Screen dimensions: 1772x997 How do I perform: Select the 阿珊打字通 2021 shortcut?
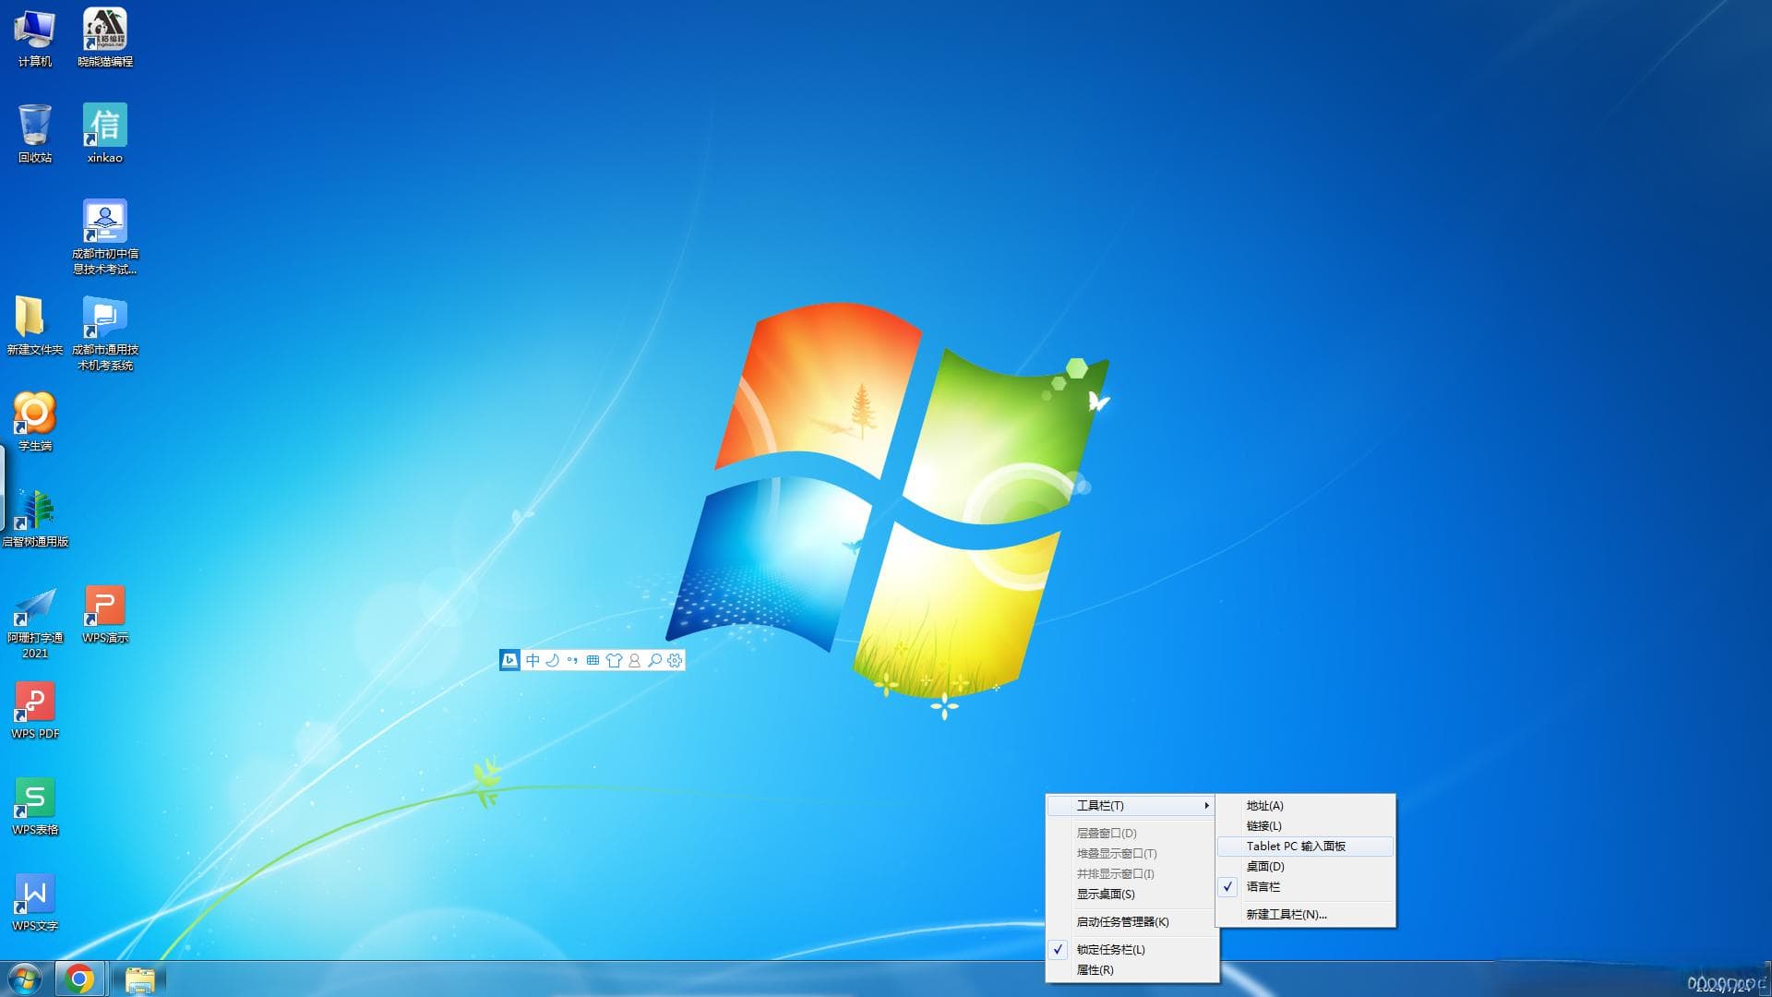pos(35,621)
